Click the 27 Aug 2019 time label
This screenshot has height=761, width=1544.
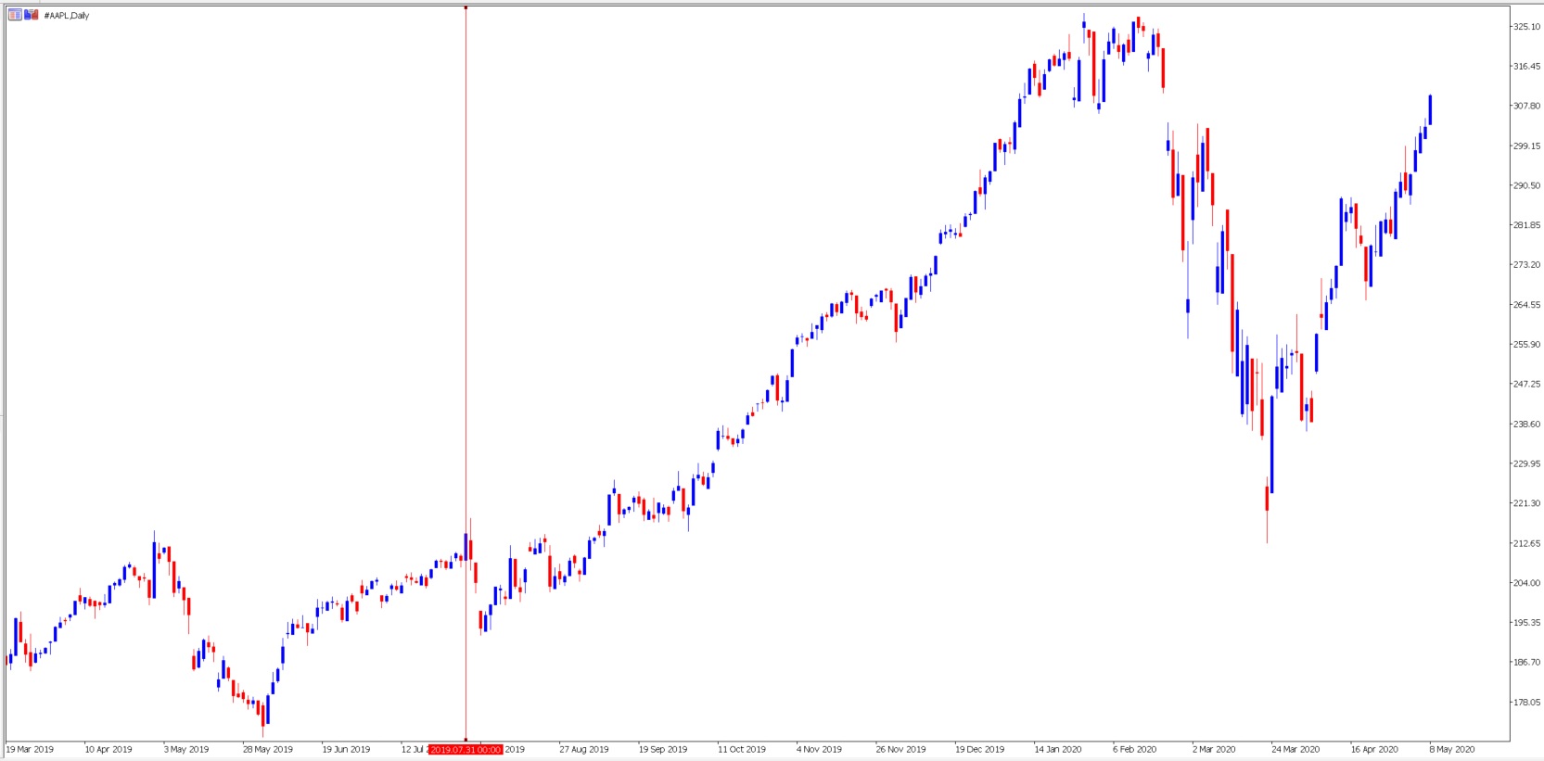pyautogui.click(x=584, y=749)
